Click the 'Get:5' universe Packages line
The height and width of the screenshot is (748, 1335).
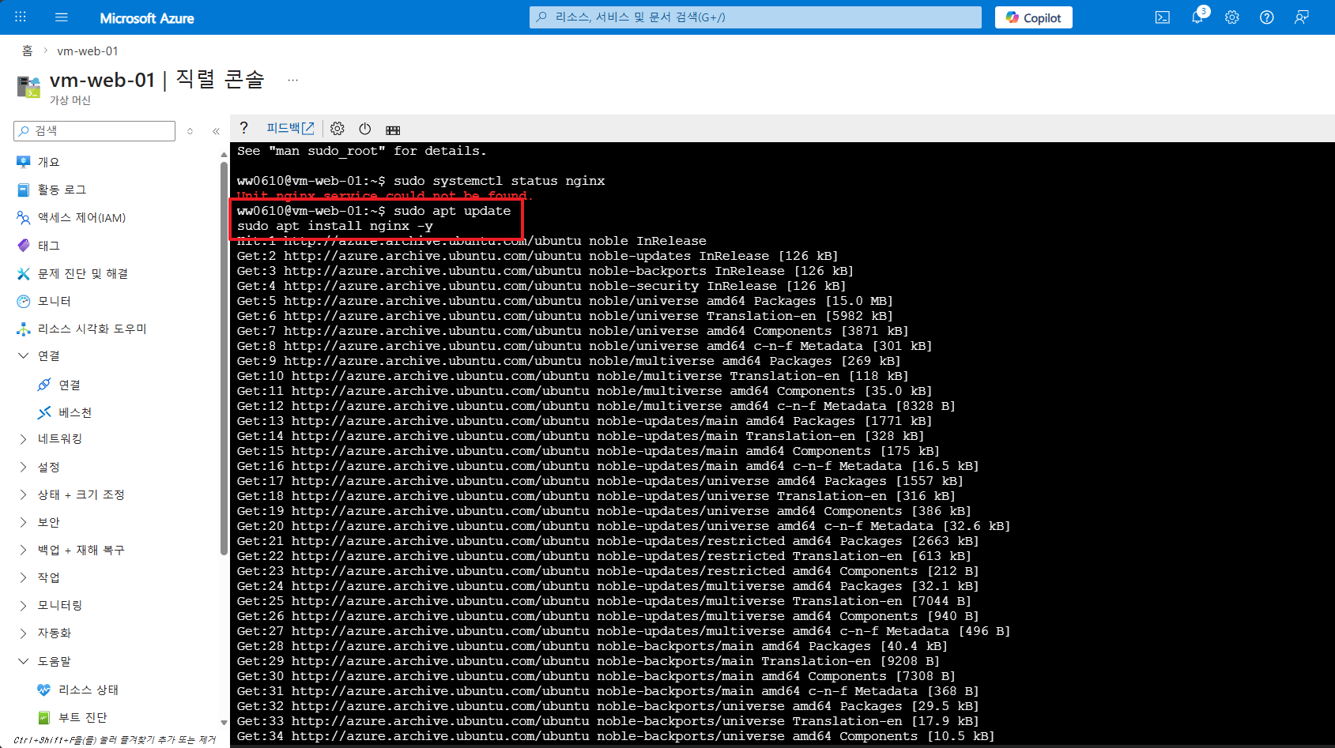(564, 301)
